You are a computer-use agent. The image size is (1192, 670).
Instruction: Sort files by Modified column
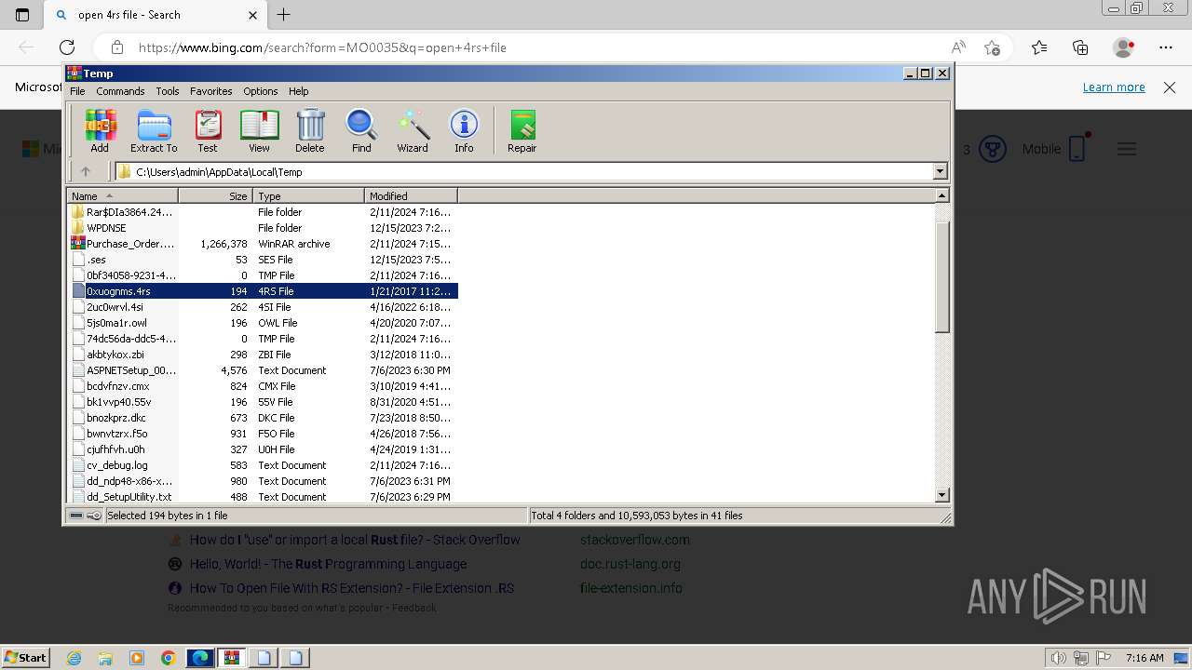(x=411, y=195)
